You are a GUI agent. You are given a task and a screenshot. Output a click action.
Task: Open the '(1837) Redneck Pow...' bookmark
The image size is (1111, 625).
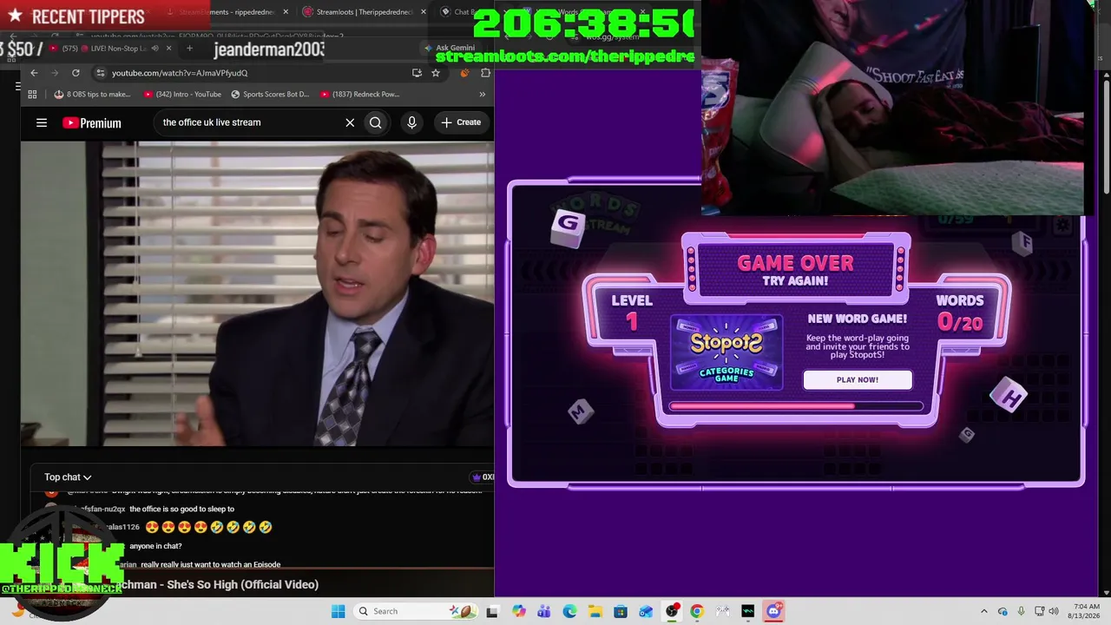[359, 94]
